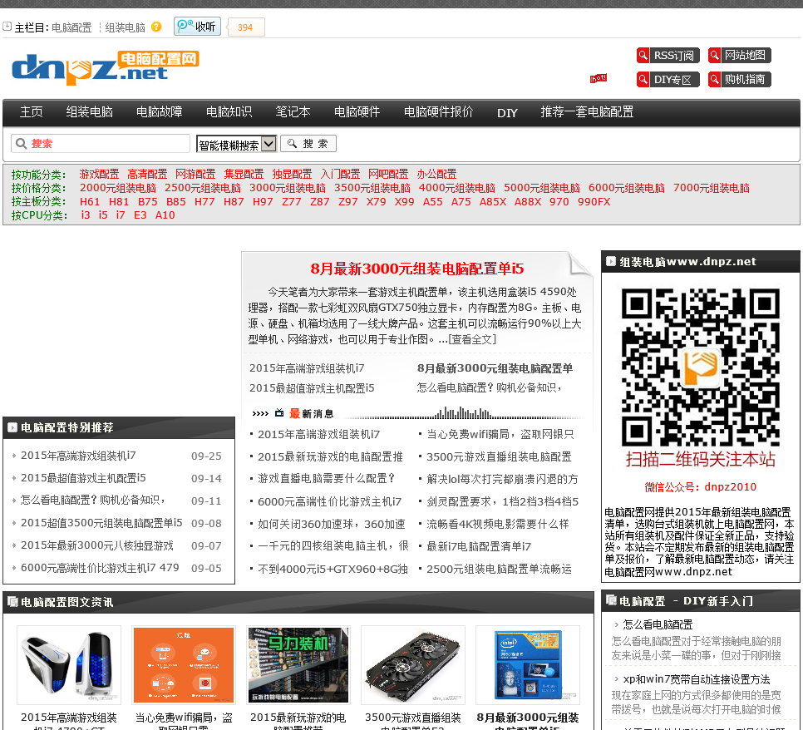Click the hot badge icon
The image size is (803, 730).
tap(599, 78)
